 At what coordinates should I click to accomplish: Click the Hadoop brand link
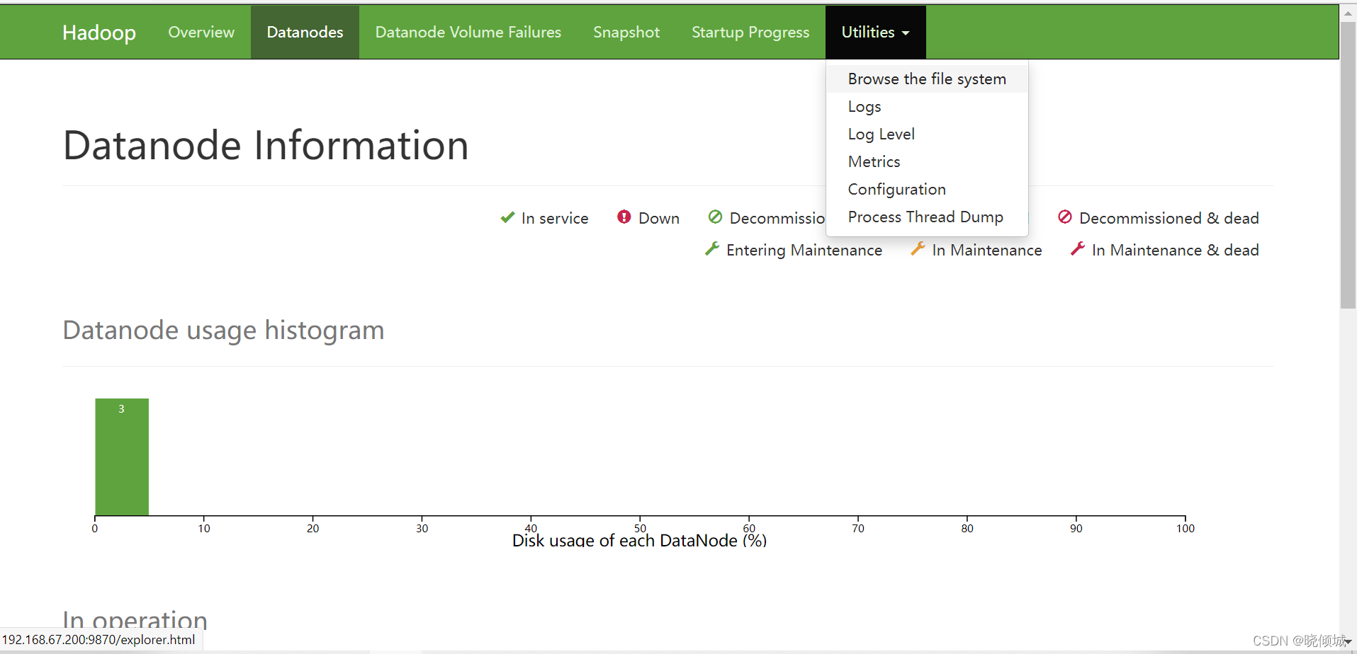99,32
